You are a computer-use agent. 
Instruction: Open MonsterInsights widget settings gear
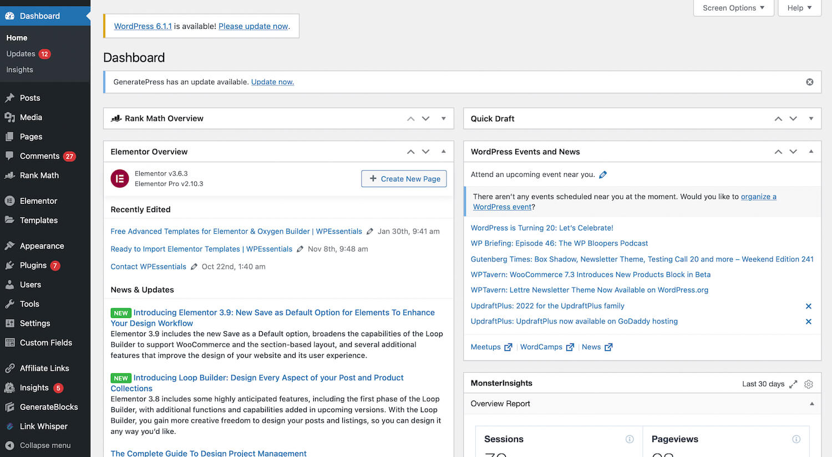[x=809, y=384]
